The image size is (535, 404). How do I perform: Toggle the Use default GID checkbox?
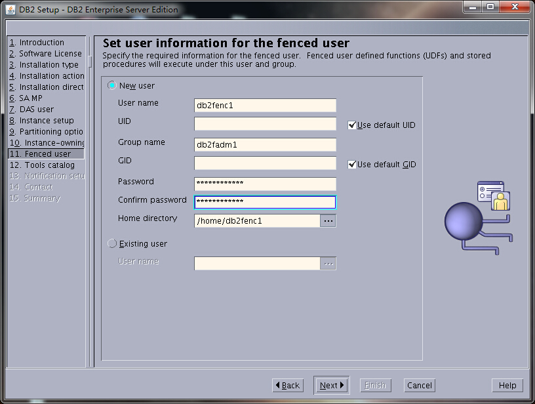click(x=352, y=165)
